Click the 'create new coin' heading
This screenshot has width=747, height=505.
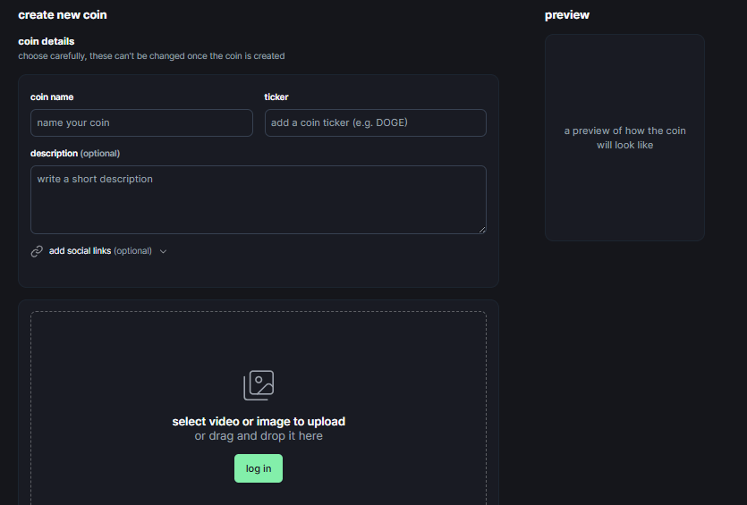coord(63,15)
